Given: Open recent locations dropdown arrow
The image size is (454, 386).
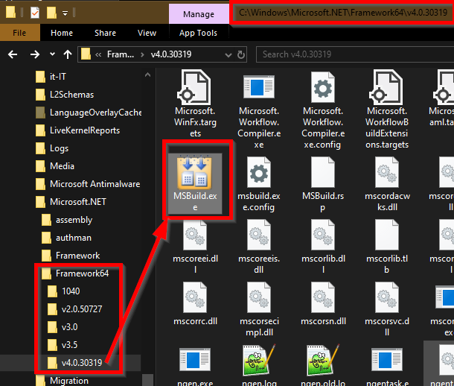Looking at the screenshot, I should point(52,54).
